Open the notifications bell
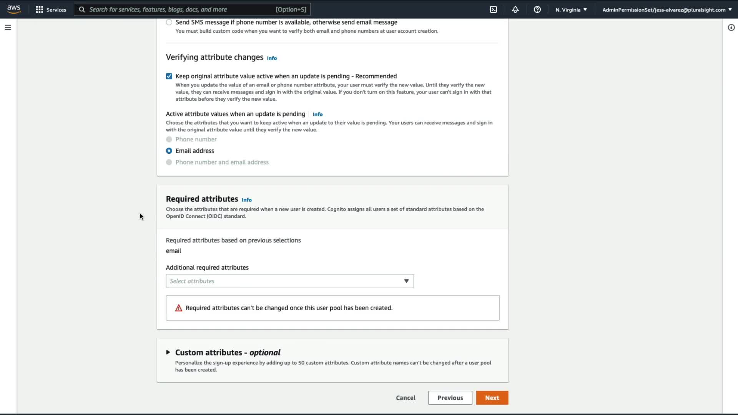738x415 pixels. [x=515, y=10]
